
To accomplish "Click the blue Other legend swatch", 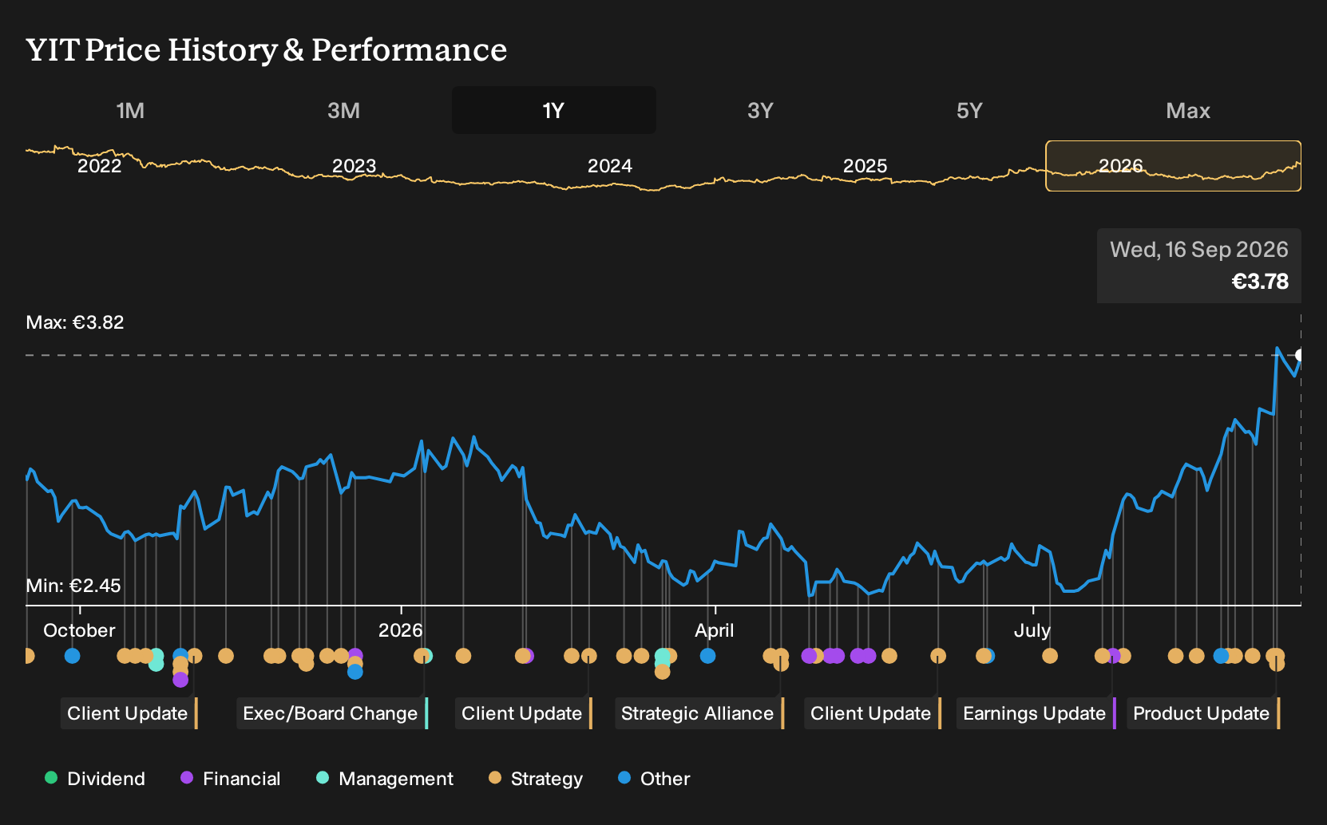I will [x=624, y=778].
